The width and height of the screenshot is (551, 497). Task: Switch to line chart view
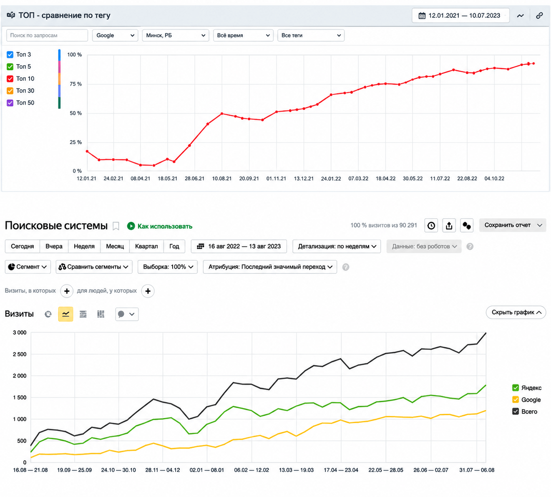pyautogui.click(x=65, y=314)
